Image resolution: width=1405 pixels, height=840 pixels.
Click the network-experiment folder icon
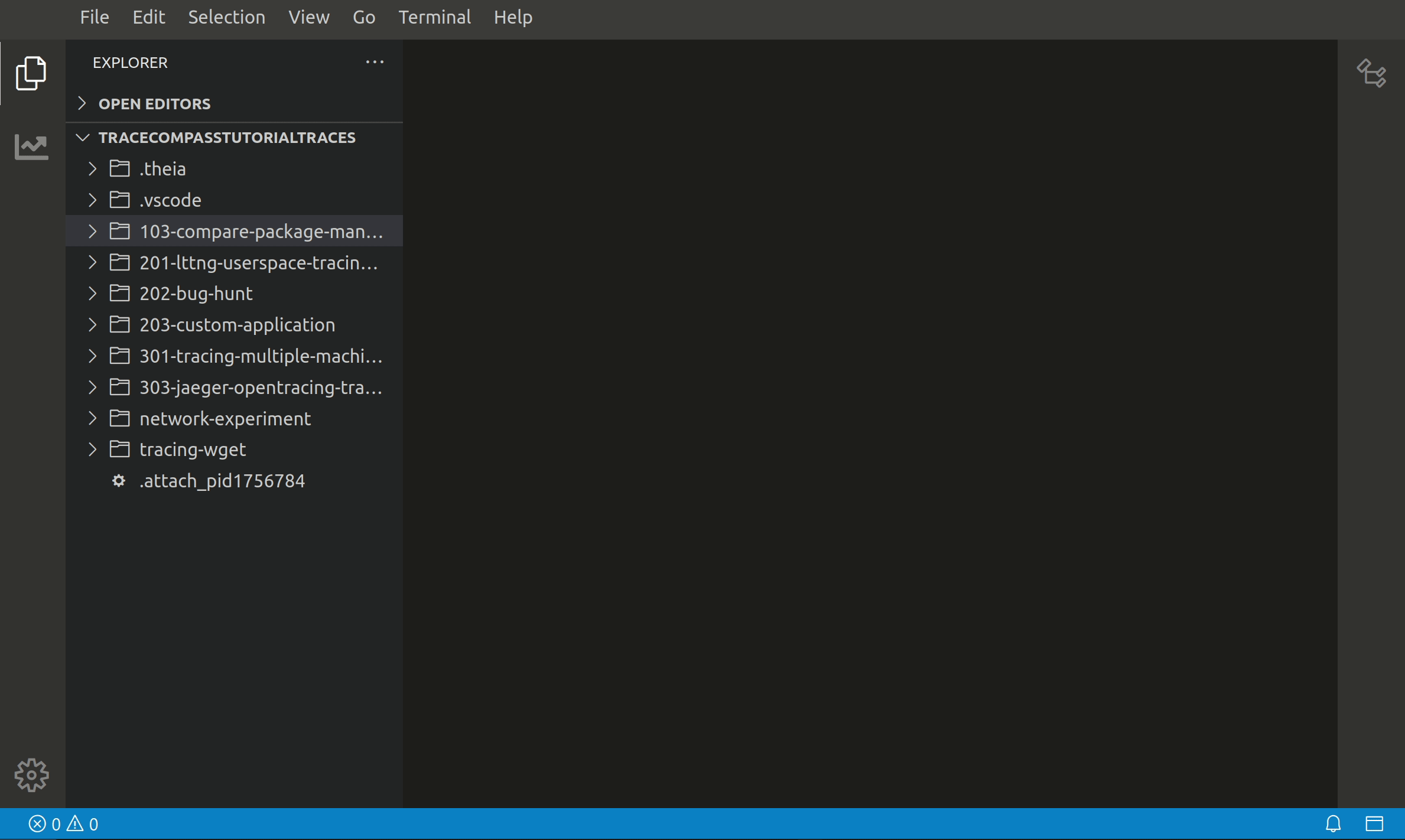(x=119, y=418)
